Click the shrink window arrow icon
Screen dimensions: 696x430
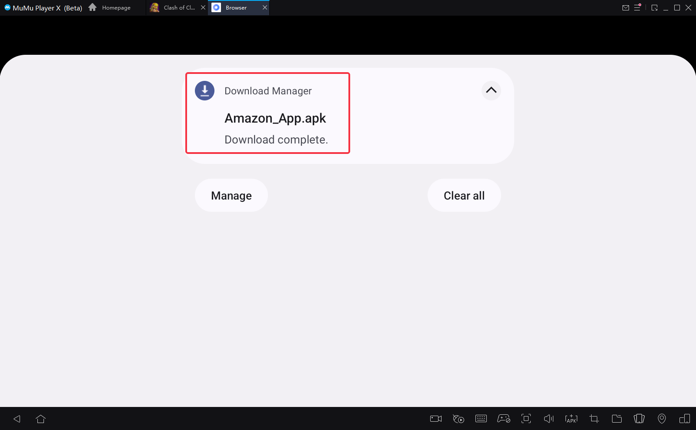pyautogui.click(x=654, y=8)
